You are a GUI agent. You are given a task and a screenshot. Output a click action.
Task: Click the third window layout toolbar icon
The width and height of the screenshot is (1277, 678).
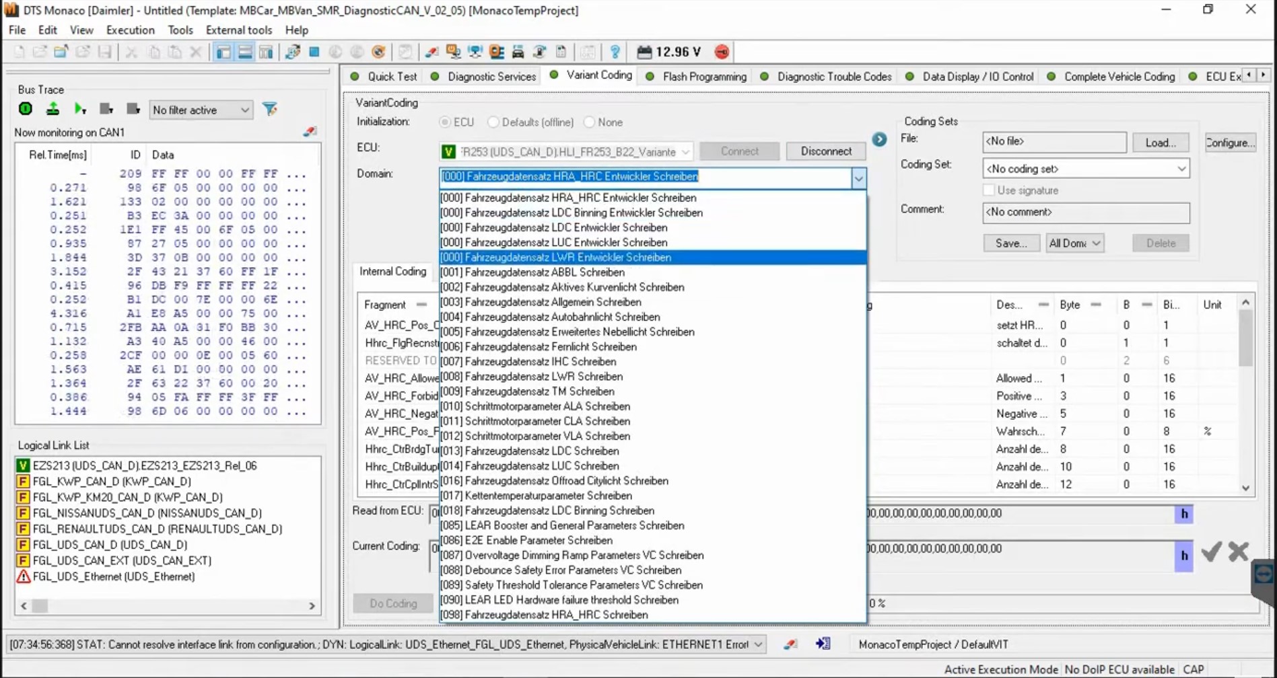click(x=267, y=52)
